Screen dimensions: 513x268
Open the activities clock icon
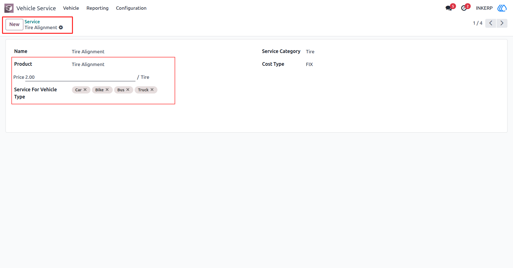pos(464,8)
